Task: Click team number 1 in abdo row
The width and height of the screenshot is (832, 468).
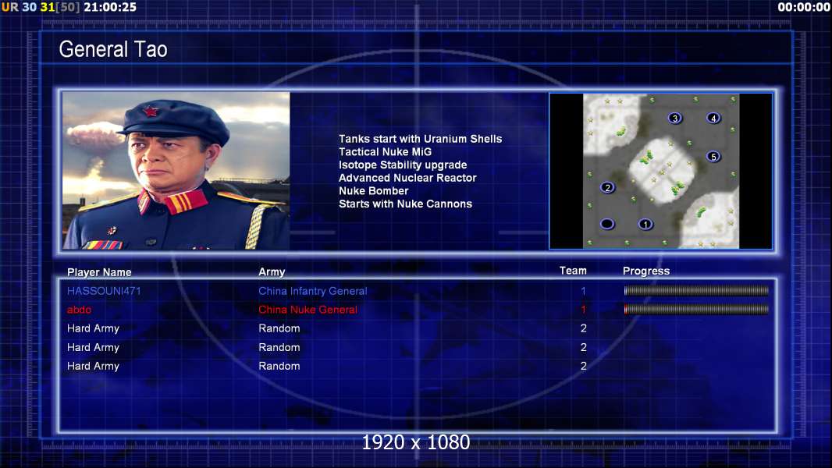Action: (x=583, y=310)
